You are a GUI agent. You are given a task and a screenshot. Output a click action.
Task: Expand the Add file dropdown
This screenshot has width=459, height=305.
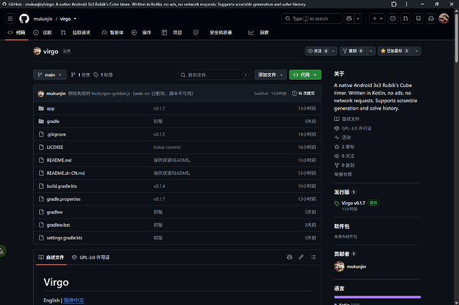point(270,75)
